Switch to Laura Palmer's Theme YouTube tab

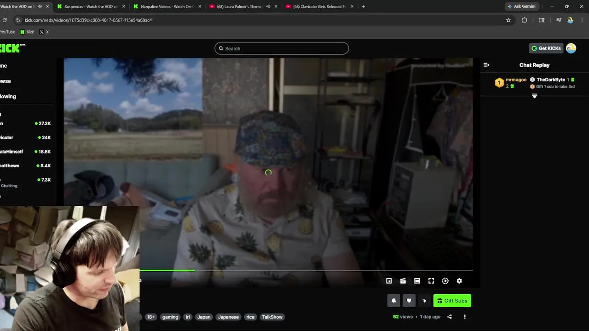(x=243, y=6)
